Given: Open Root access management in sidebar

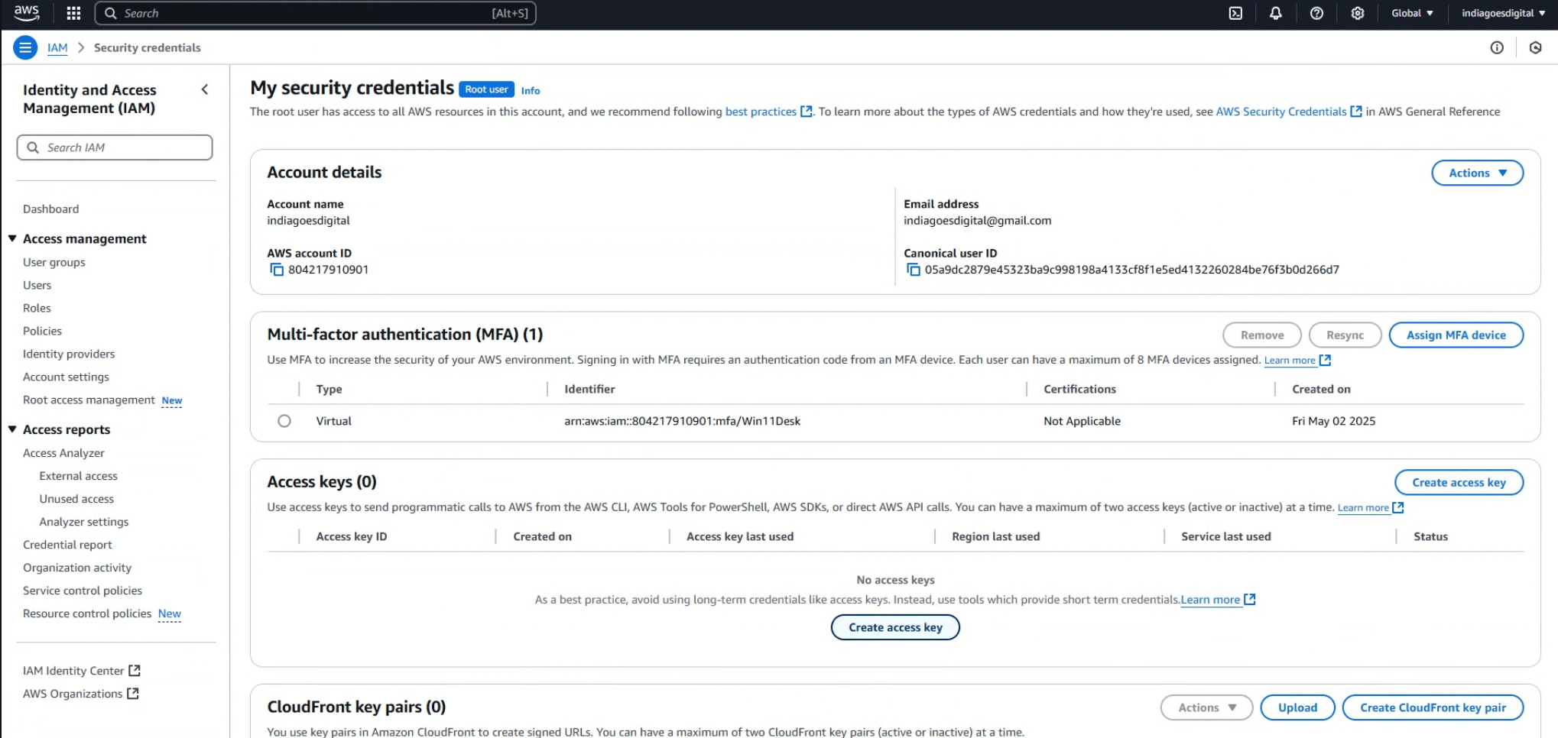Looking at the screenshot, I should 89,400.
